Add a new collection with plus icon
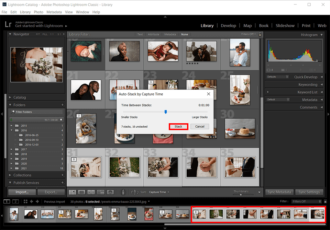The height and width of the screenshot is (230, 330). coord(63,175)
